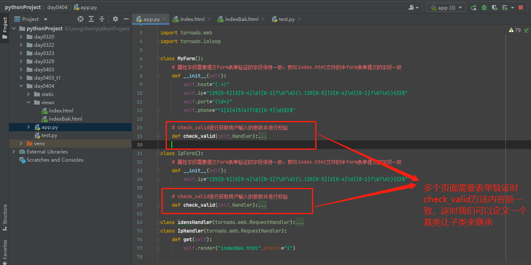
Task: Open Project panel settings gear
Action: (115, 19)
